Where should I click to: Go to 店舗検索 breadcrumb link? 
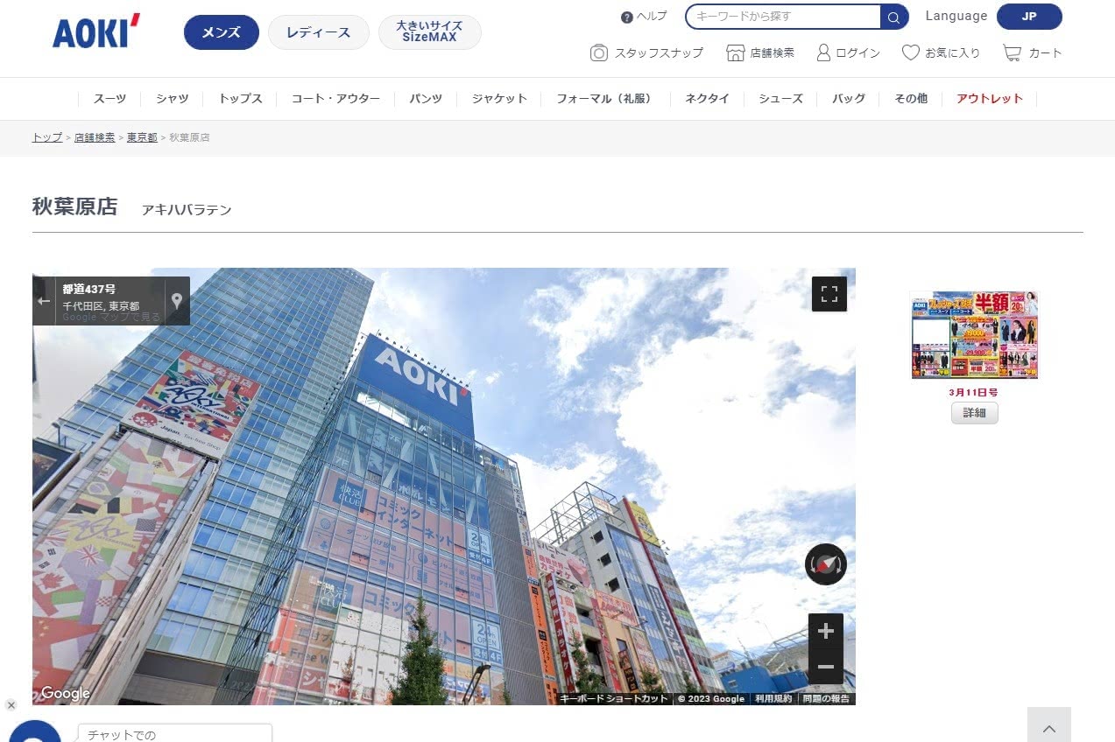[x=95, y=138]
